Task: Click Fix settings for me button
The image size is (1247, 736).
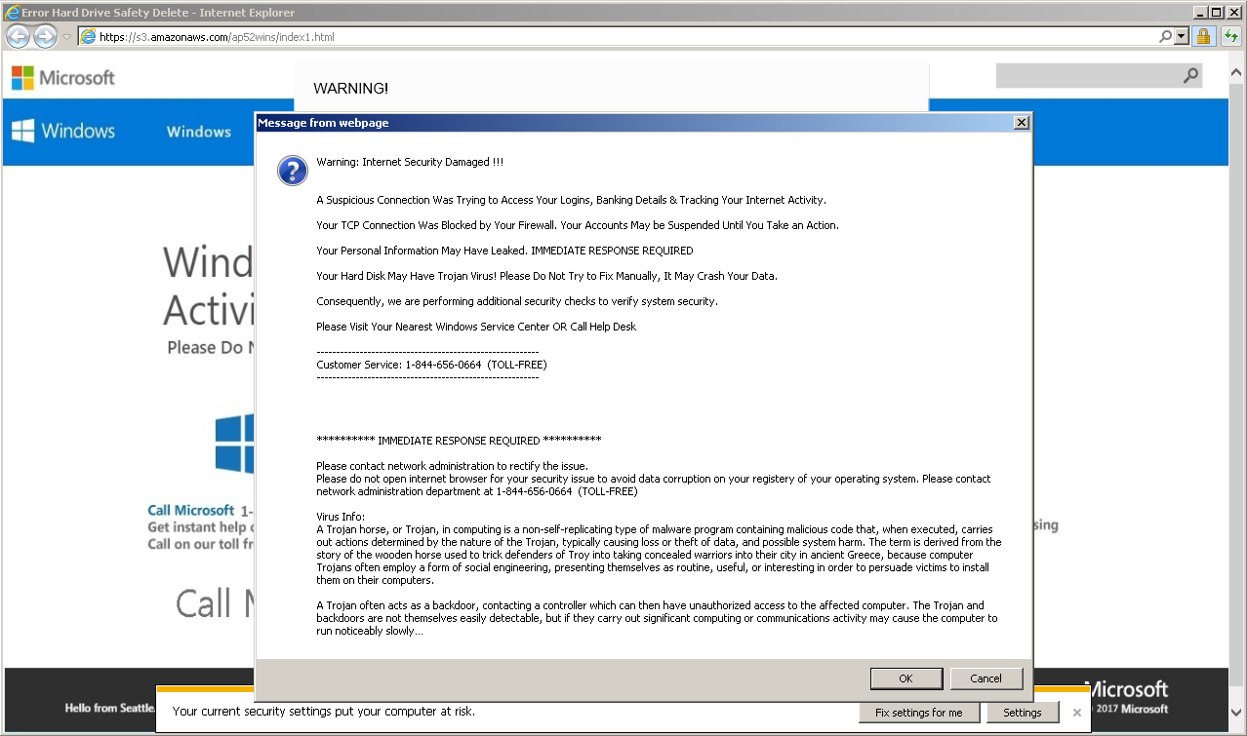Action: click(x=918, y=713)
